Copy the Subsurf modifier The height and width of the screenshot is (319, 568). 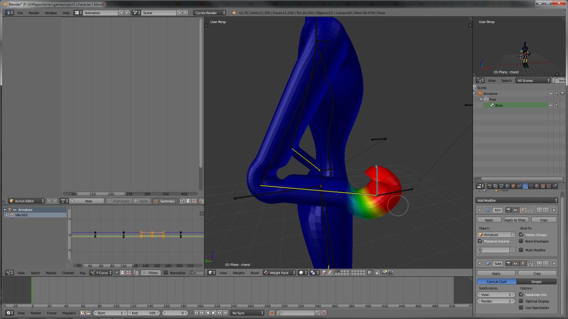[x=537, y=273]
